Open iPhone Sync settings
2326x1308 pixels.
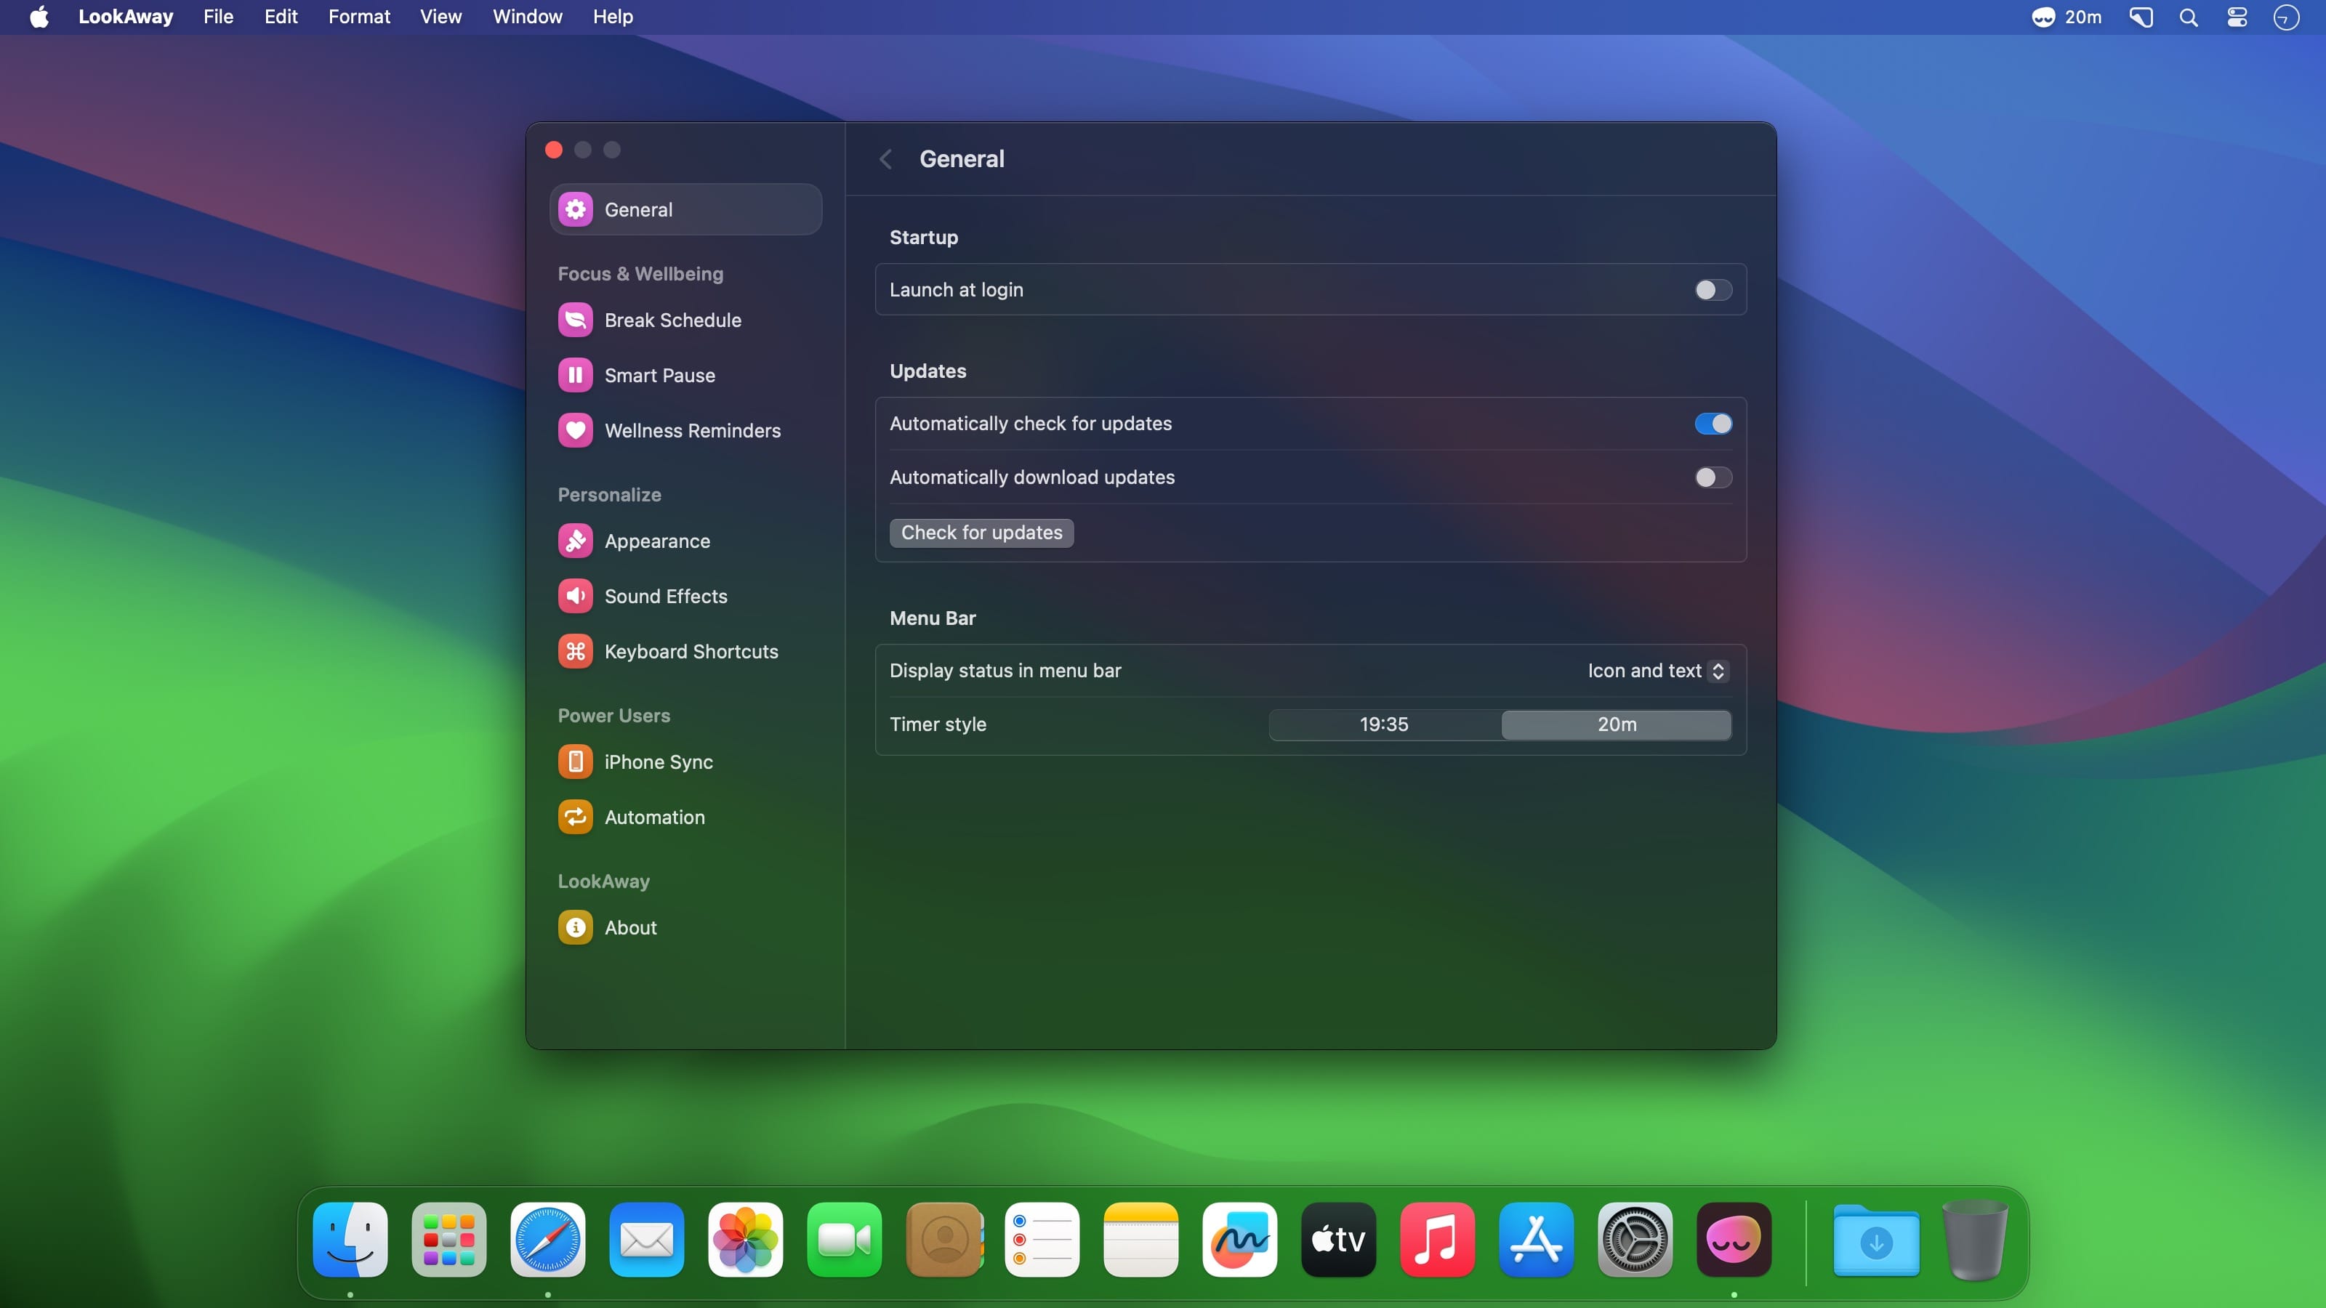click(x=659, y=762)
